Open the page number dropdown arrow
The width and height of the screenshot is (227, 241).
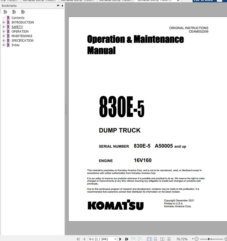point(115,239)
